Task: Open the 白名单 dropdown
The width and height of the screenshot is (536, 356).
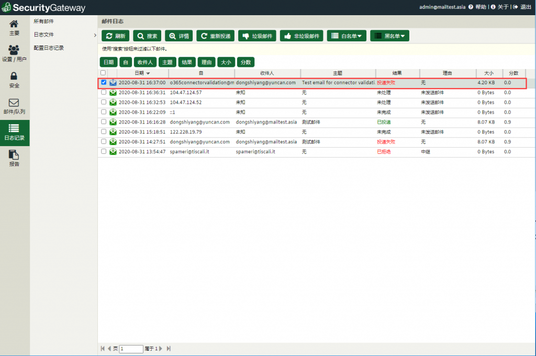Action: tap(347, 36)
